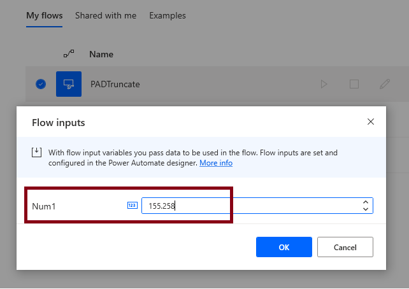Increase Num1 value with the up arrow

(x=365, y=202)
